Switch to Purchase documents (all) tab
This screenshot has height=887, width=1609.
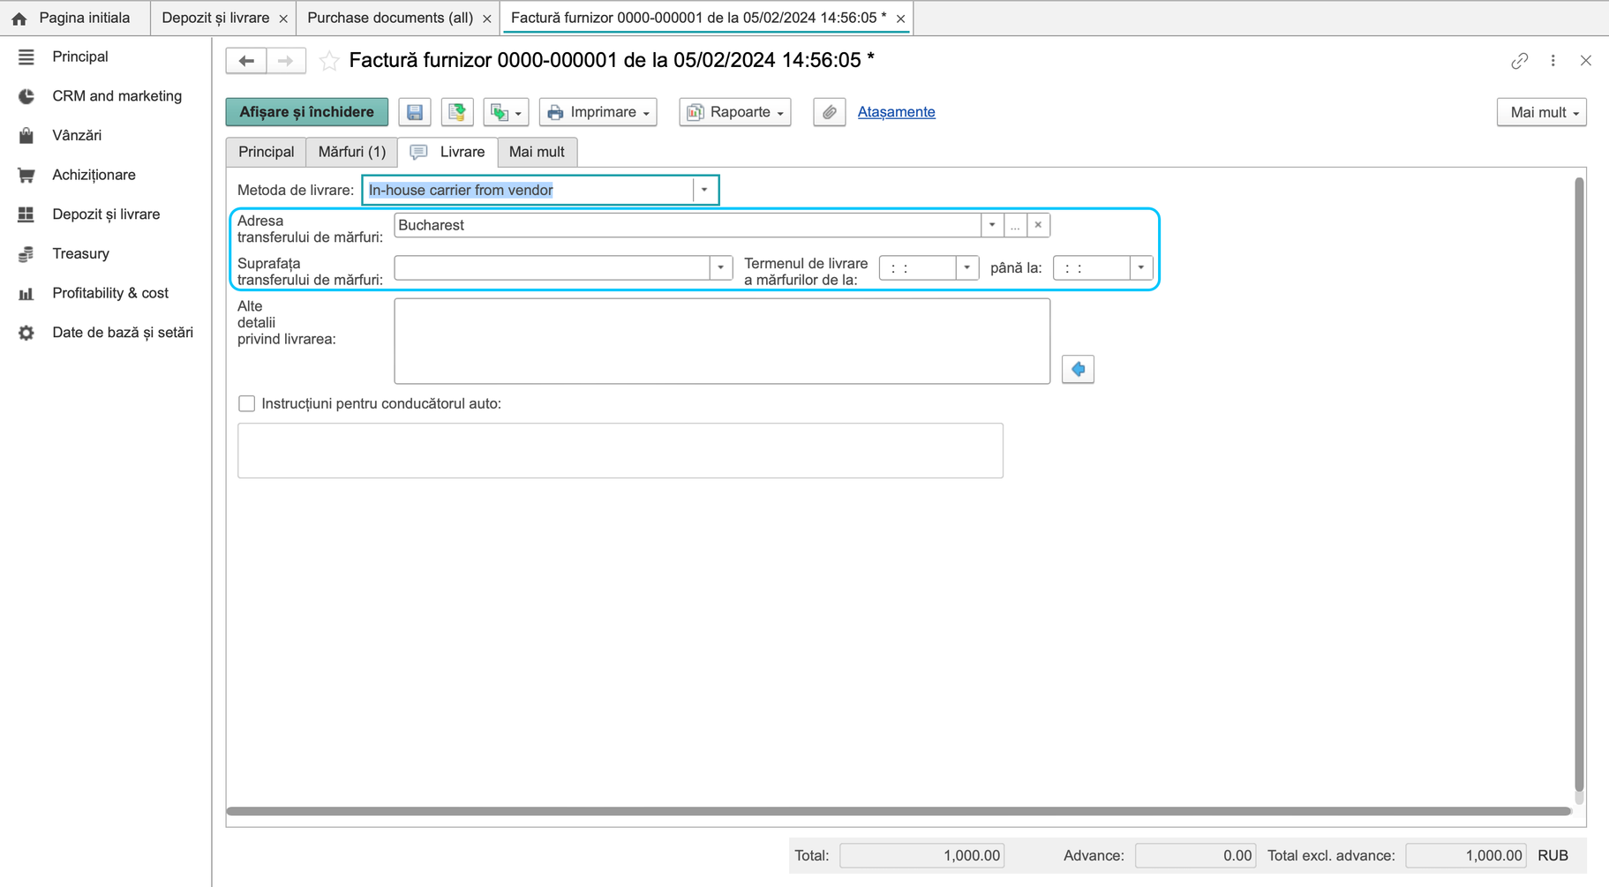click(x=390, y=18)
